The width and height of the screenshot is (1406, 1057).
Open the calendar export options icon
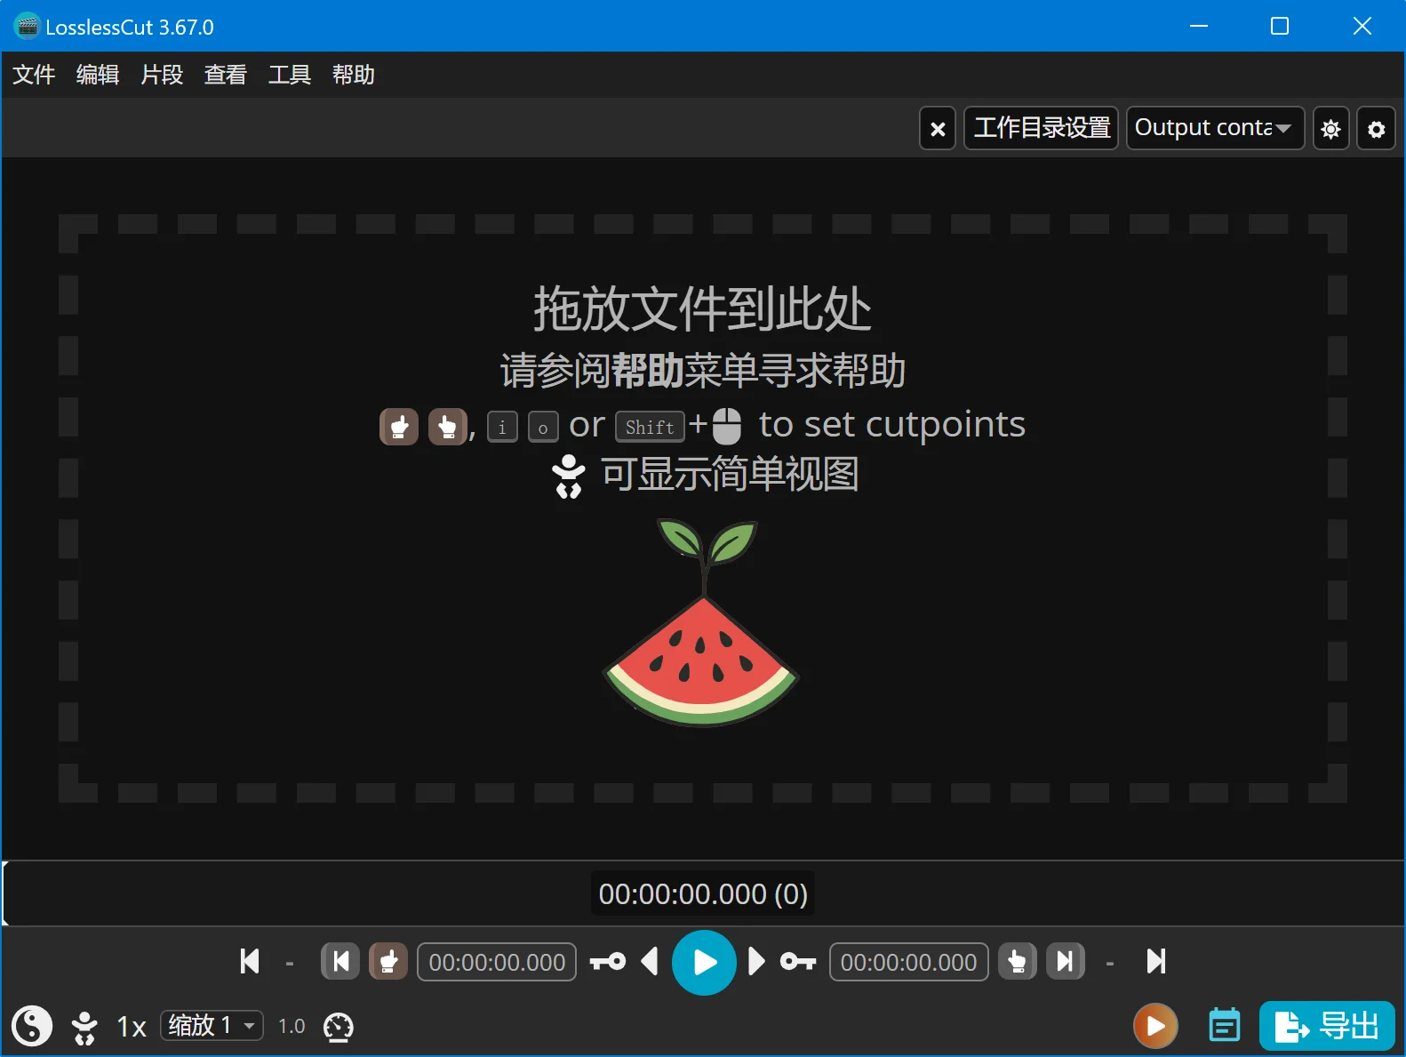tap(1225, 1026)
